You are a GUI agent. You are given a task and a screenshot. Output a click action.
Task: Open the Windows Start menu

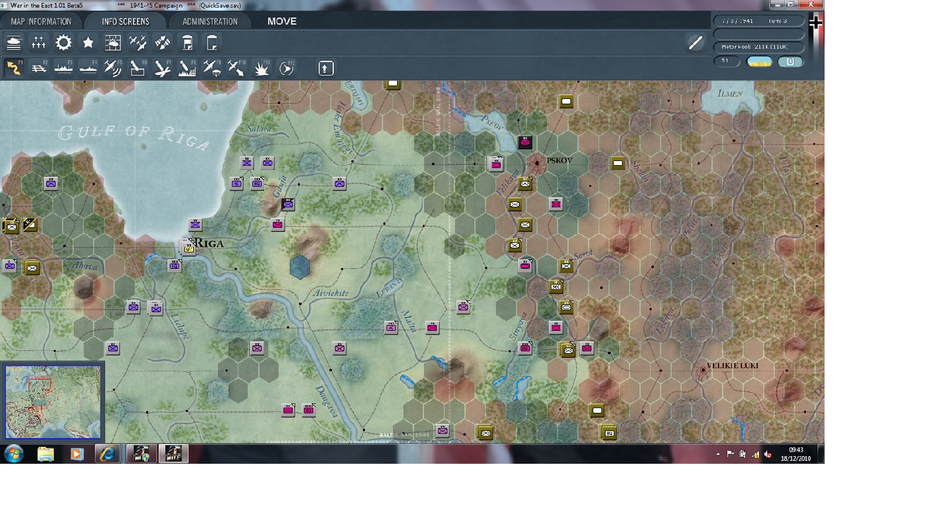(x=13, y=454)
